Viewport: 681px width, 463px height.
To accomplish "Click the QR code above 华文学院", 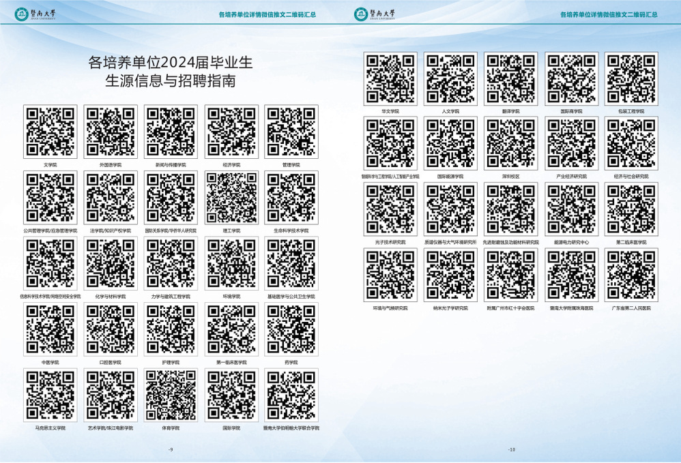I will 390,79.
